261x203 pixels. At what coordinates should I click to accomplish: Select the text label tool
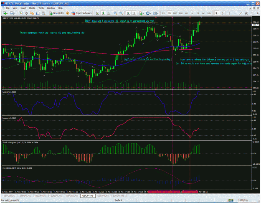tap(258, 13)
